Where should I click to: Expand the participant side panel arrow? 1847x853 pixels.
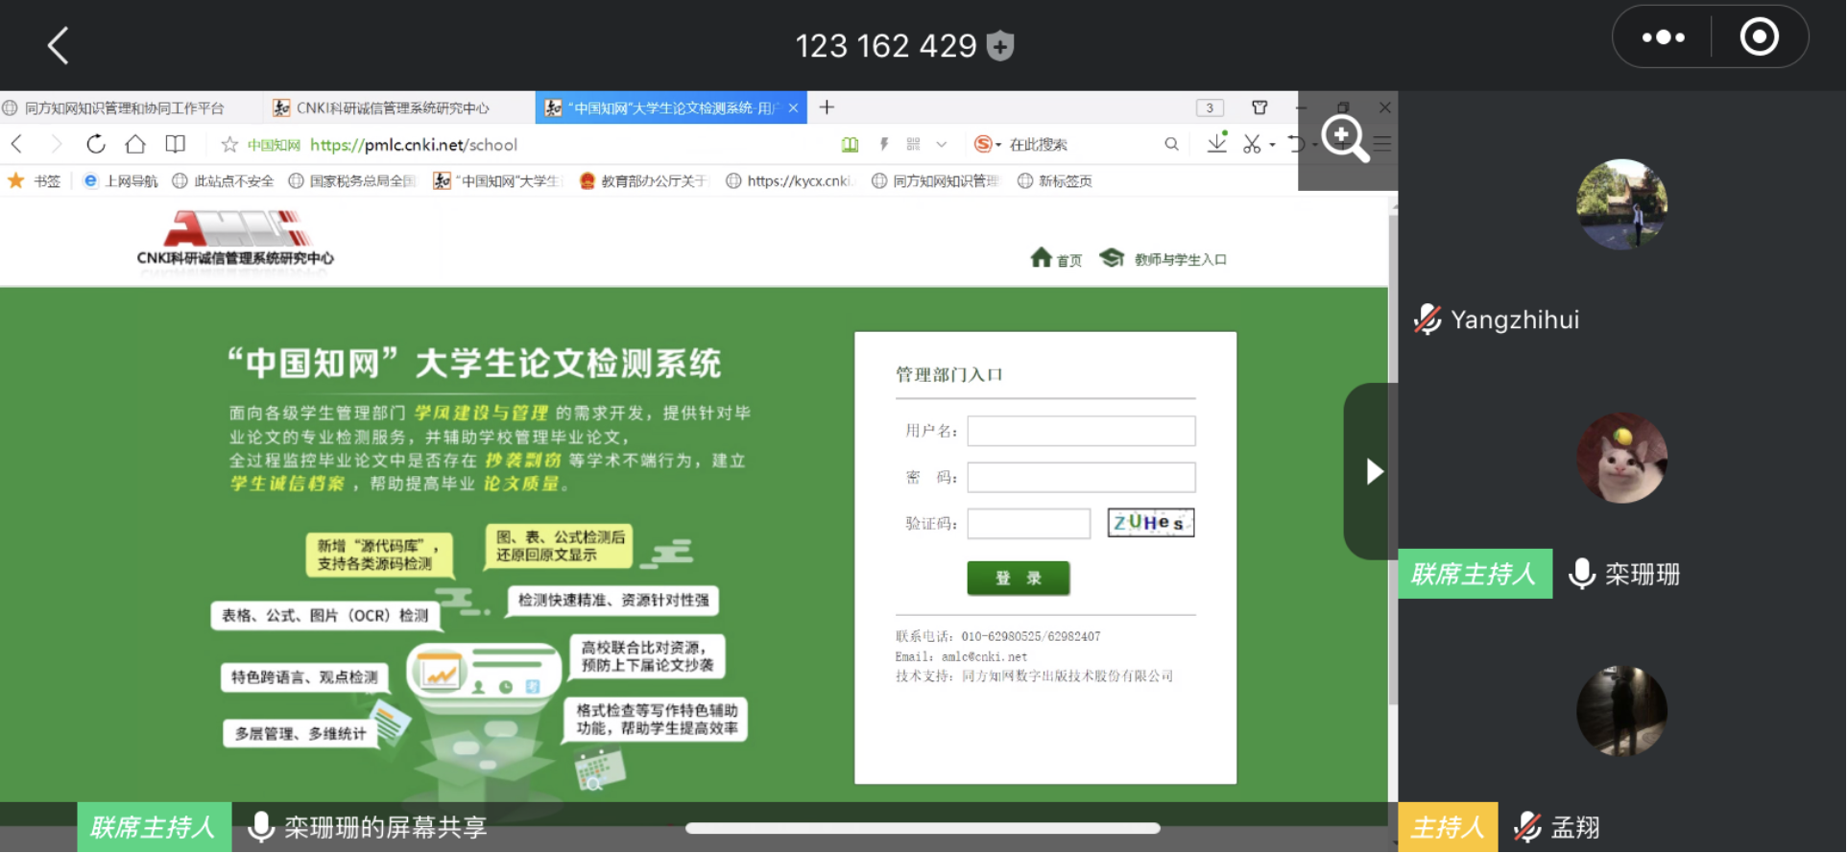1374,471
